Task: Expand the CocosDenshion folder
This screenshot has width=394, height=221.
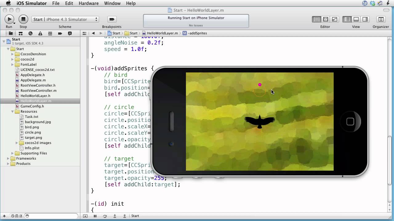Action: pos(13,54)
